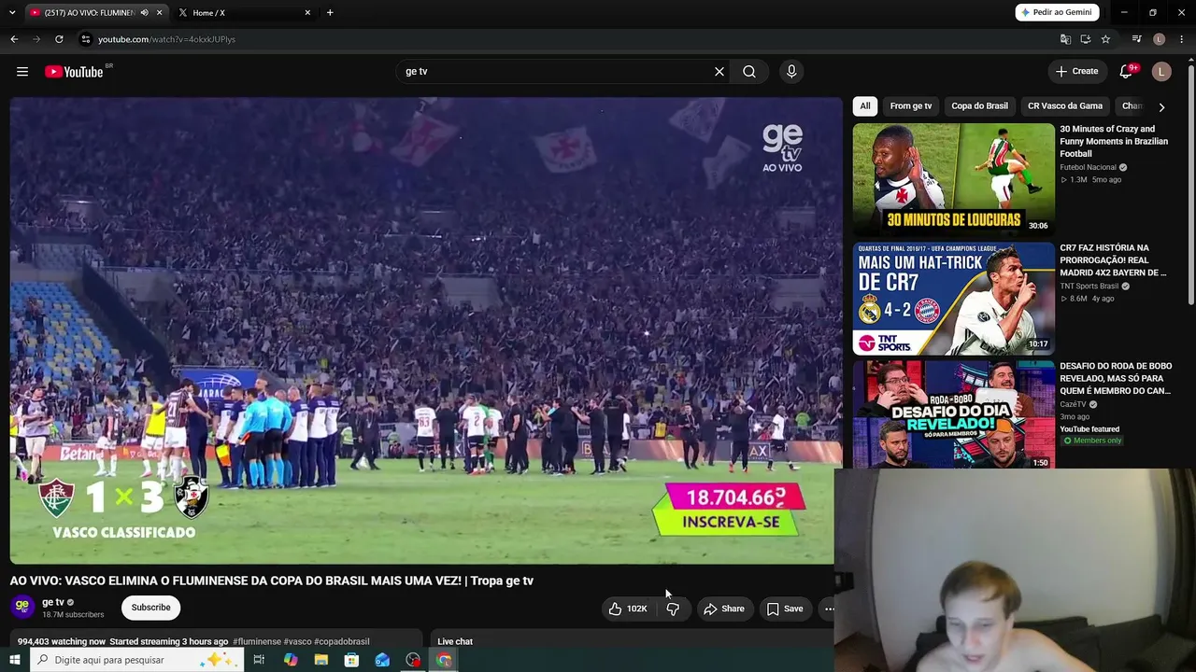Save the video to a playlist
The width and height of the screenshot is (1196, 672).
coord(785,609)
